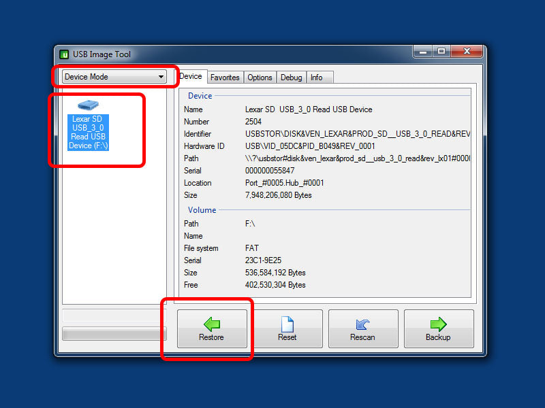The width and height of the screenshot is (545, 408).
Task: Click volume size '536,584,192 Bytes'
Action: (275, 273)
